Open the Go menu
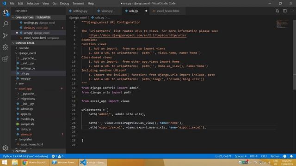Image resolution: width=296 pixels, height=166 pixels. pyautogui.click(x=55, y=3)
